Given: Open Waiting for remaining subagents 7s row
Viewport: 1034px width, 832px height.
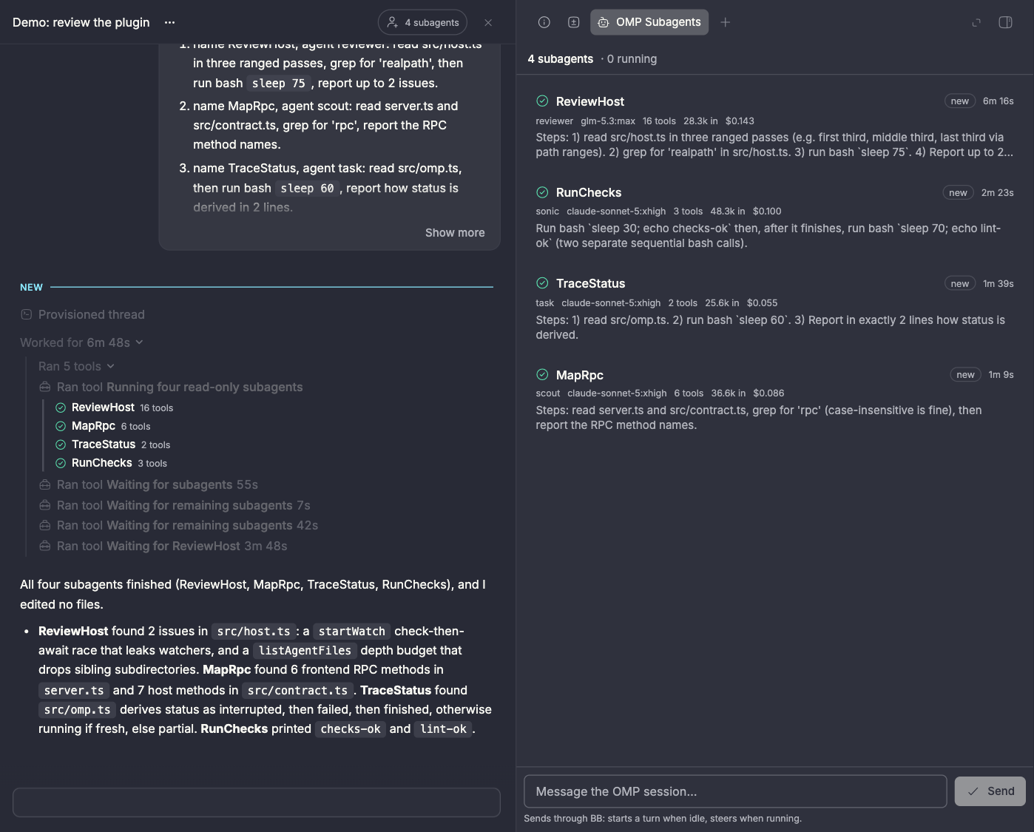Looking at the screenshot, I should tap(175, 505).
